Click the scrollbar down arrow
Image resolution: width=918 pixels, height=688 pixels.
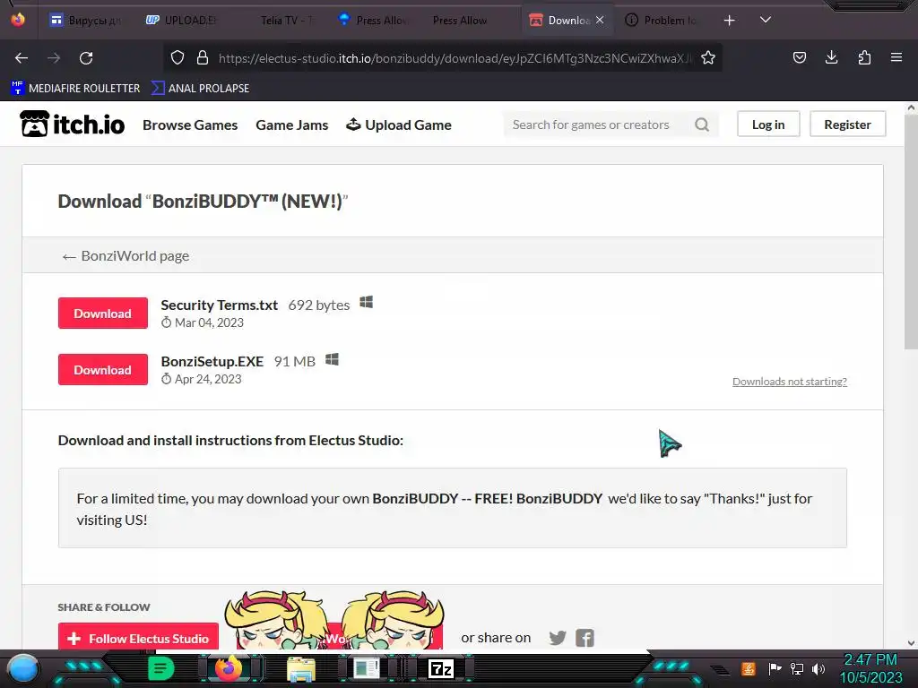pos(911,643)
